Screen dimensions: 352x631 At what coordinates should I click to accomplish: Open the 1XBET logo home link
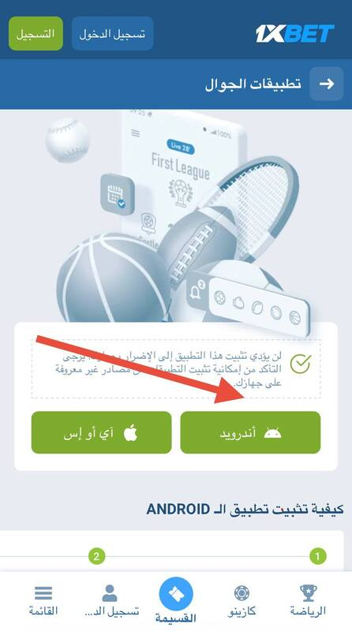point(295,34)
